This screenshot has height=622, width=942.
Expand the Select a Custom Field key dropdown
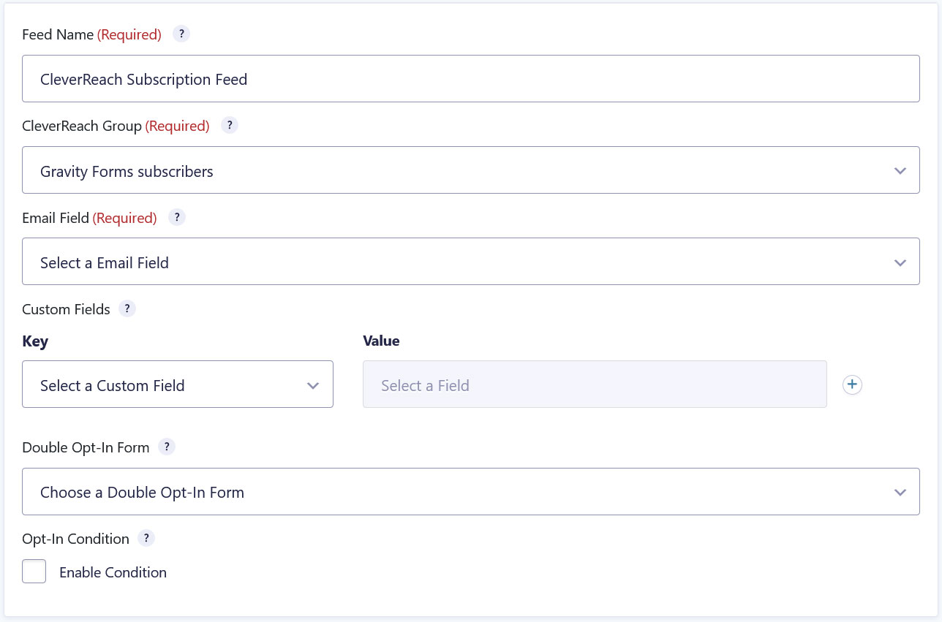tap(178, 384)
